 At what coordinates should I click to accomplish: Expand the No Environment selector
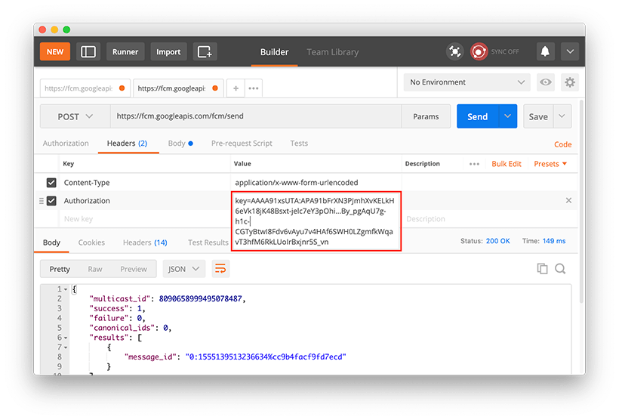(468, 82)
